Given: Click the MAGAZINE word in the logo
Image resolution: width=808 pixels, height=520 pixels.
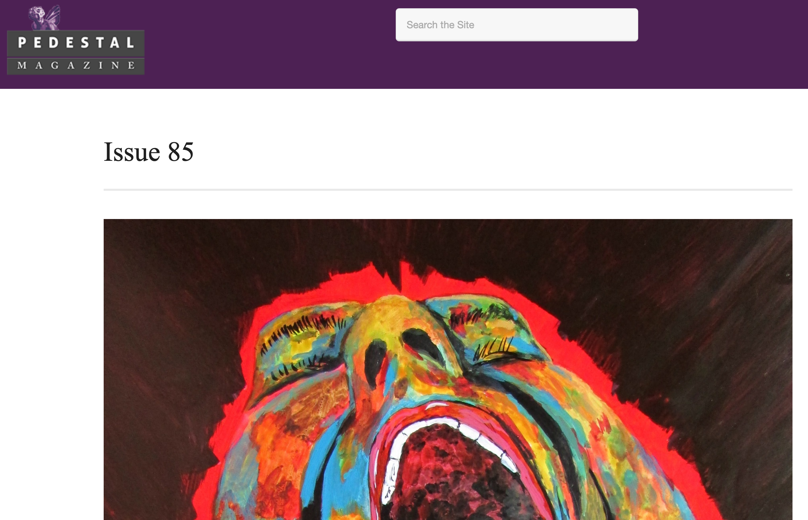Looking at the screenshot, I should pyautogui.click(x=76, y=65).
